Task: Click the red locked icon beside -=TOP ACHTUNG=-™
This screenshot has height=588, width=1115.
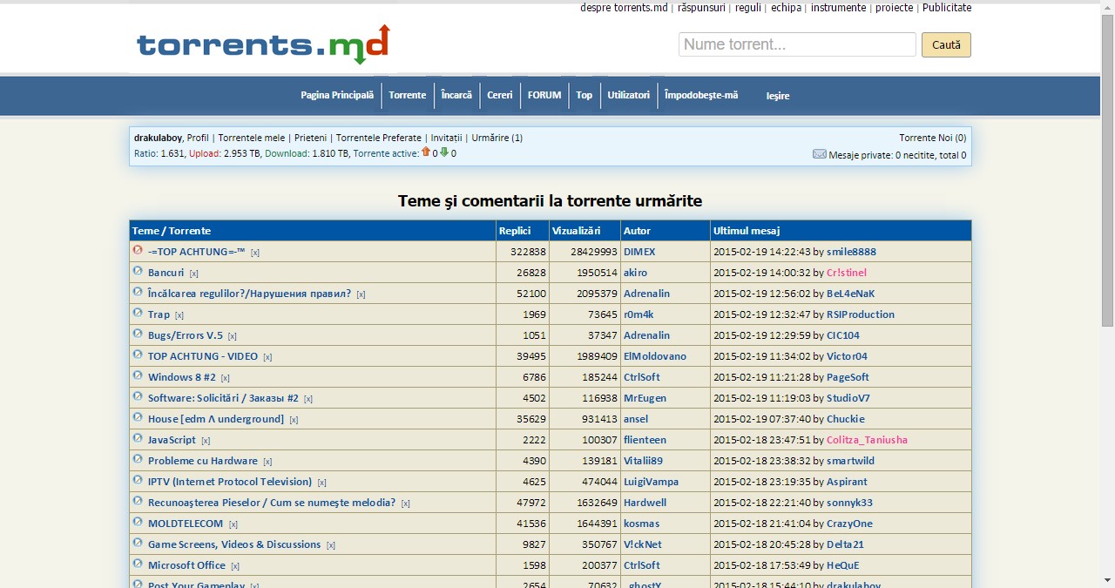Action: point(138,250)
